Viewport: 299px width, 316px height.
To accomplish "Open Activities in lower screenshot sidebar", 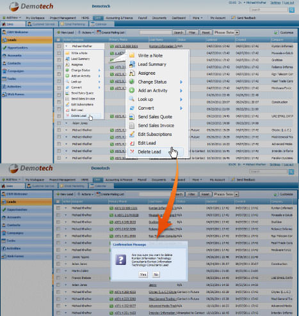I will pos(26,248).
